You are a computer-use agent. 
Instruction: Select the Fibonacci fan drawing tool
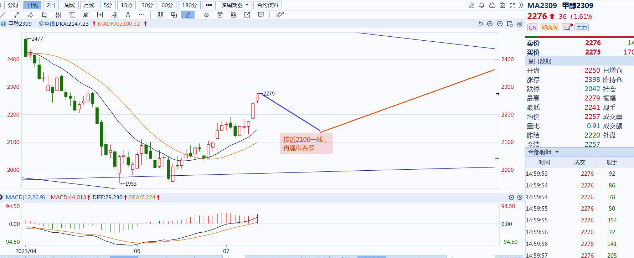pyautogui.click(x=86, y=15)
